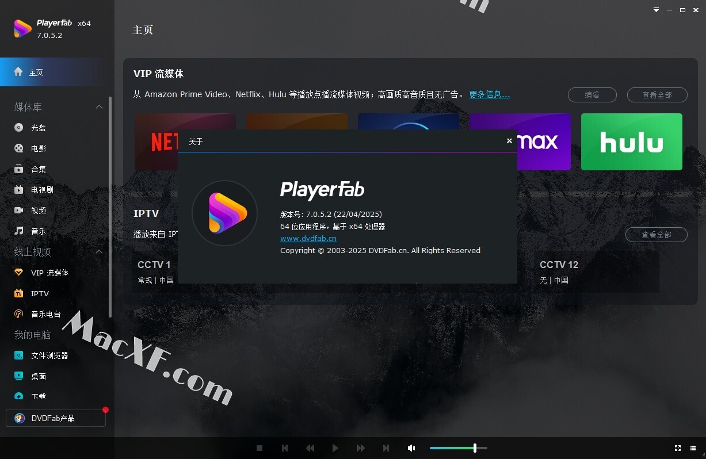Rewind playback
This screenshot has width=706, height=459.
[310, 448]
